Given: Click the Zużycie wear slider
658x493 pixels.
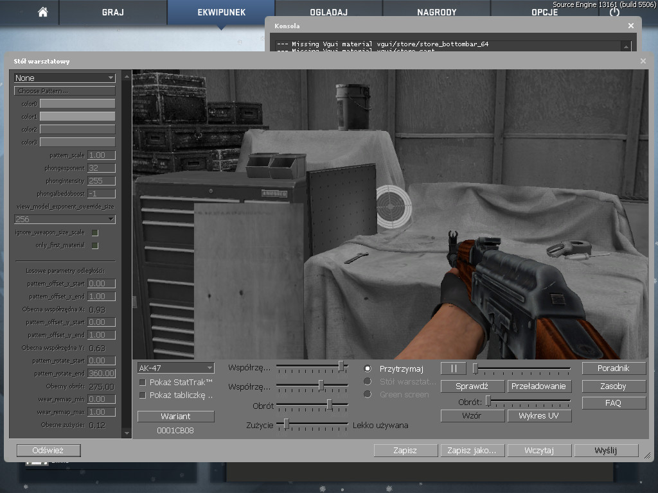Looking at the screenshot, I should click(x=312, y=425).
